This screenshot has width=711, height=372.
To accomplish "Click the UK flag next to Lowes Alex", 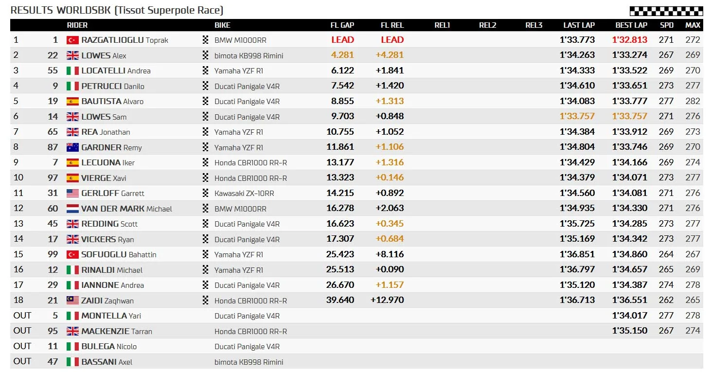I will pos(72,55).
